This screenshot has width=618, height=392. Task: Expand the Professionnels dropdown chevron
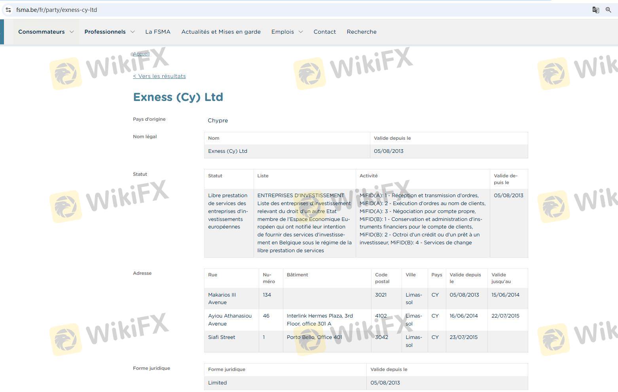133,32
